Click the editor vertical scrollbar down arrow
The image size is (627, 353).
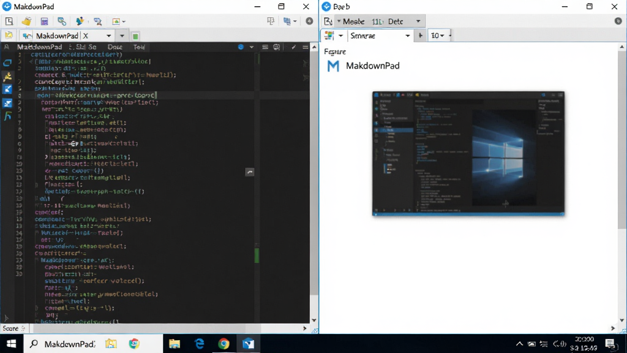(x=314, y=320)
